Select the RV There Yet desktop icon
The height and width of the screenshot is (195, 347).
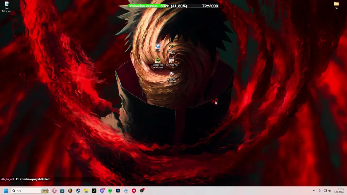[x=171, y=62]
